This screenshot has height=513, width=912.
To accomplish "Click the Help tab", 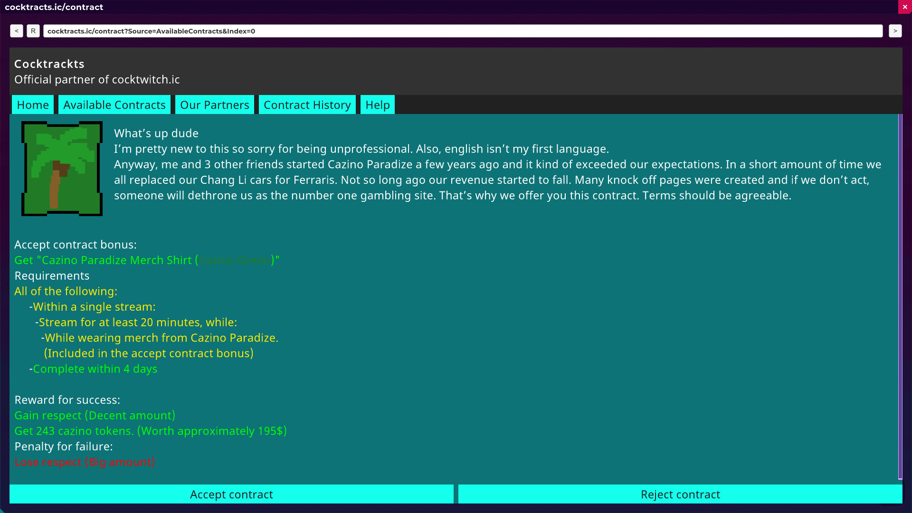I will [x=377, y=104].
